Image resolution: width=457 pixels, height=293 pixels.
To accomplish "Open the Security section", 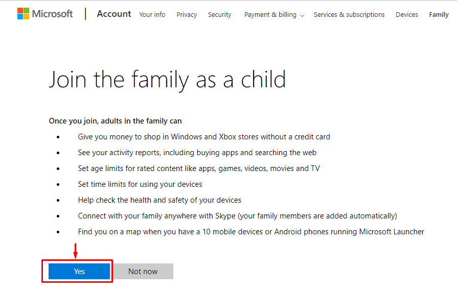I will tap(219, 15).
